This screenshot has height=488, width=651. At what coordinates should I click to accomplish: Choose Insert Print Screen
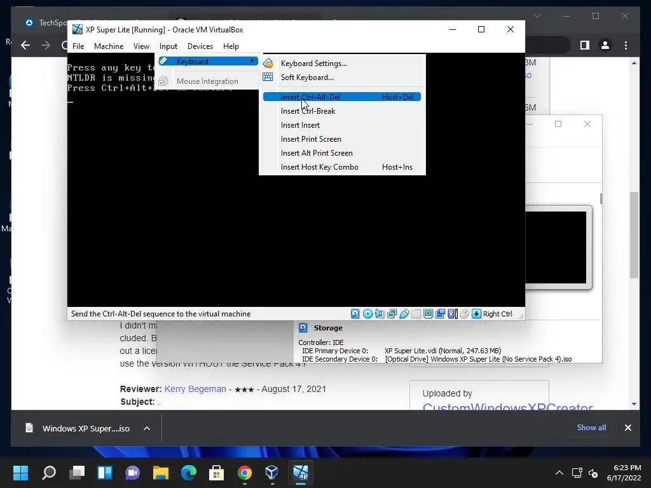pyautogui.click(x=342, y=139)
